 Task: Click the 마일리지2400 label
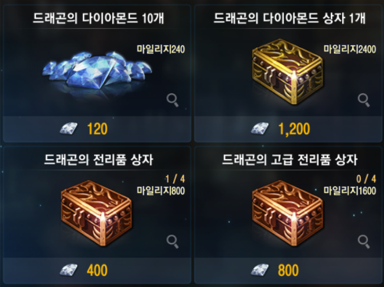coord(350,49)
